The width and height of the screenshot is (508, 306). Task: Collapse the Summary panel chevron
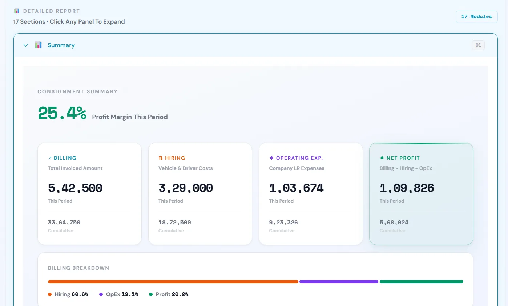click(x=25, y=45)
